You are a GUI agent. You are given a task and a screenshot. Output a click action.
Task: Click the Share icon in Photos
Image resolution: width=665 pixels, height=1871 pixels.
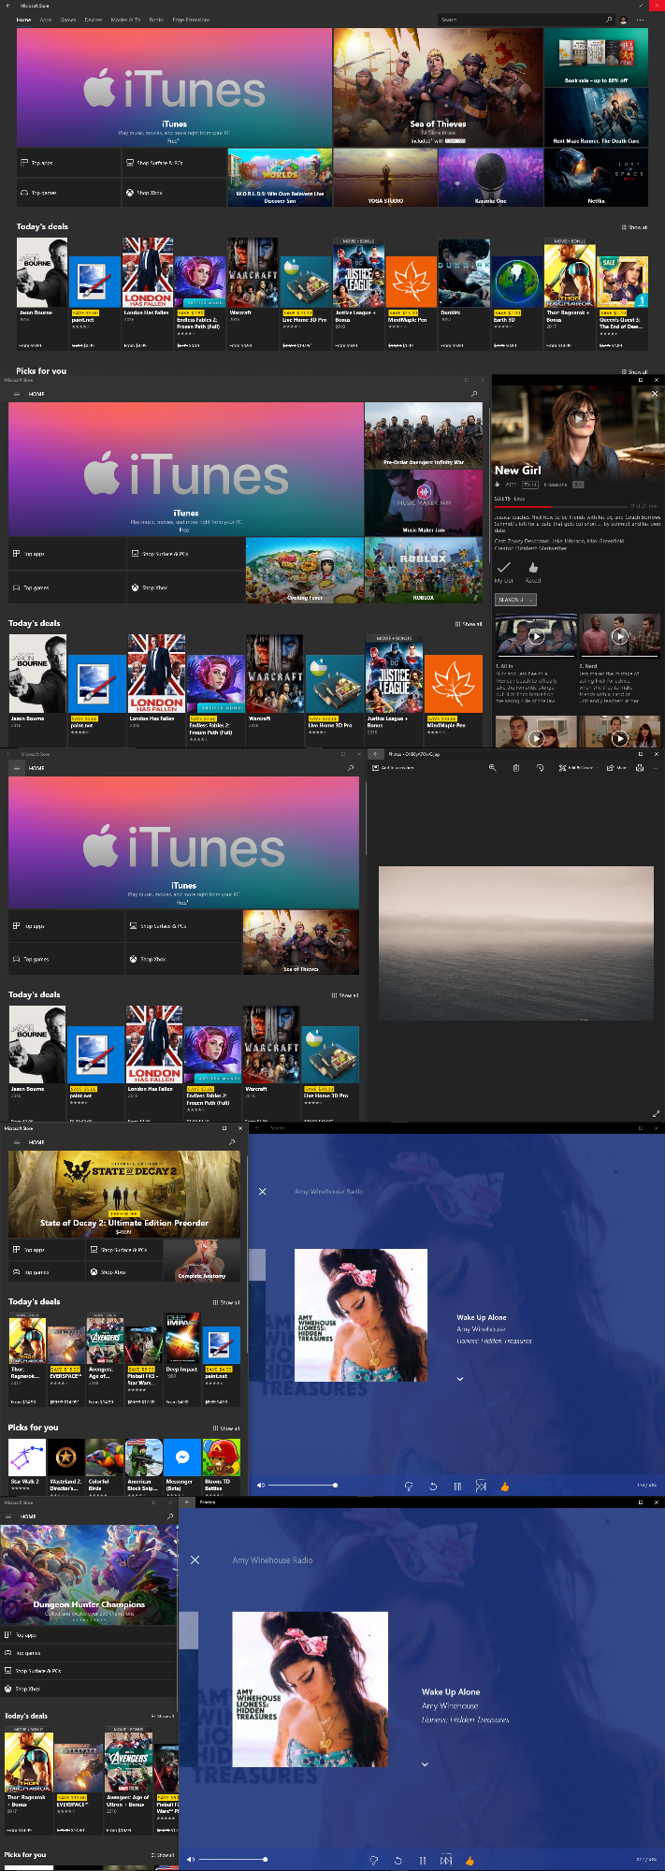point(616,767)
